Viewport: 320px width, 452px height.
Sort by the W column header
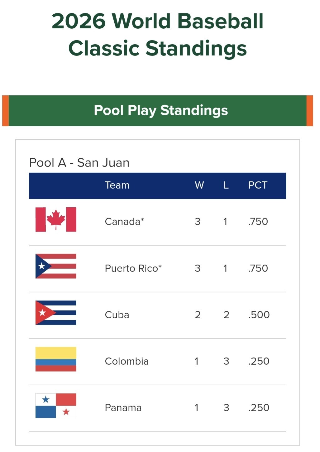[199, 185]
